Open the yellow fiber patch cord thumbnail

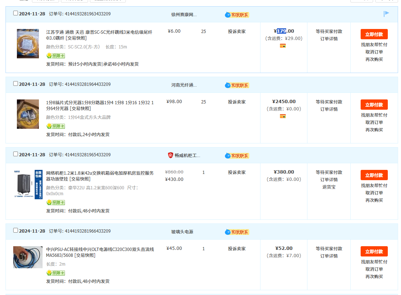[x=28, y=44]
